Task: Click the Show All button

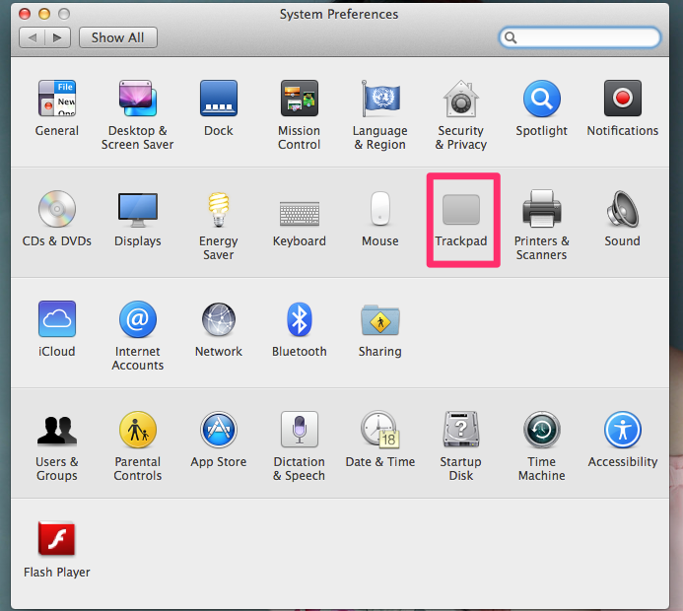Action: point(118,37)
